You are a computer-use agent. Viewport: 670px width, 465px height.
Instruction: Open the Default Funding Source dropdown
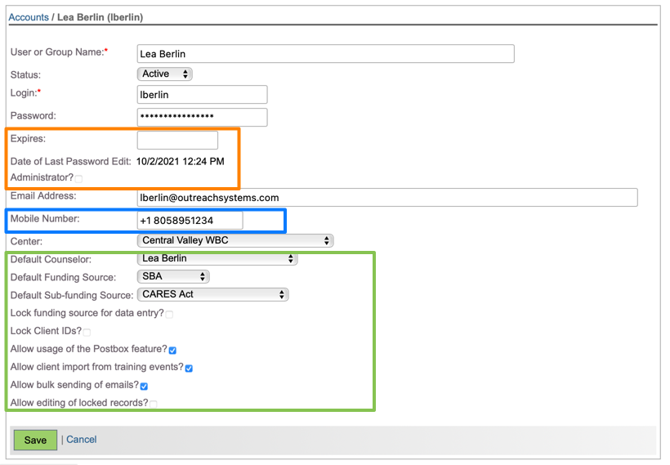coord(173,277)
